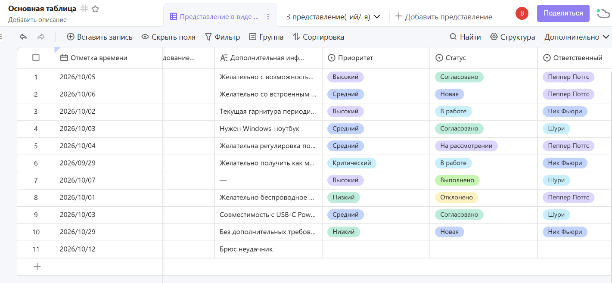Click the redo arrow icon
Image resolution: width=612 pixels, height=283 pixels.
pyautogui.click(x=41, y=37)
